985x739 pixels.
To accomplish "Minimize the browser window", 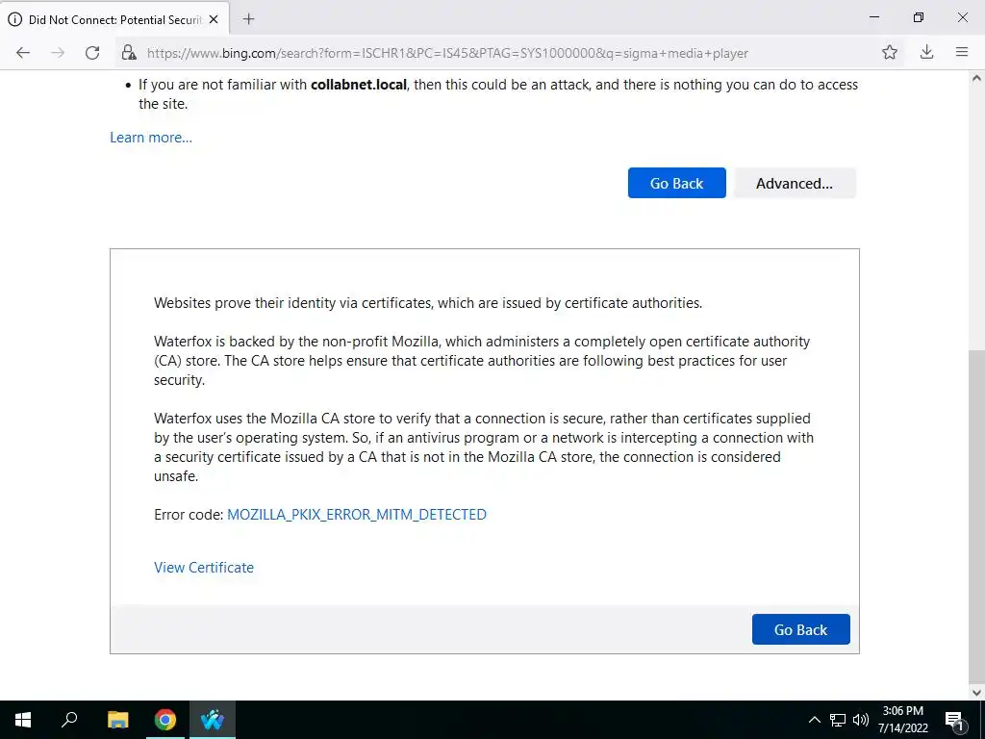I will click(x=873, y=17).
